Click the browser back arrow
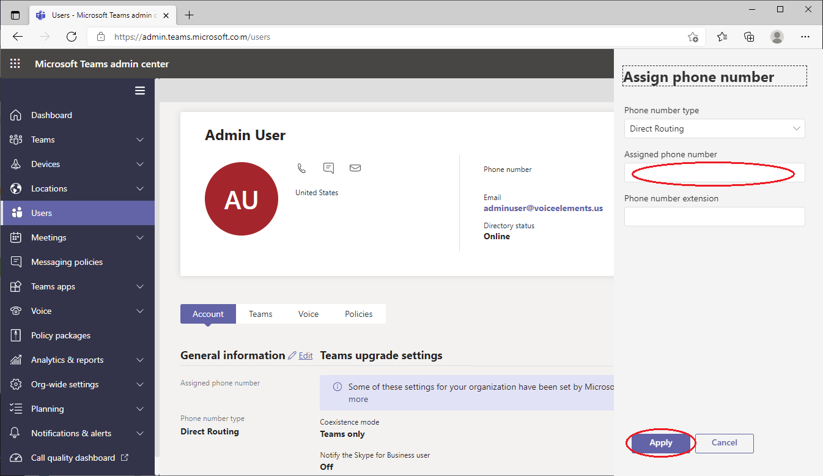The width and height of the screenshot is (823, 476). pyautogui.click(x=18, y=37)
